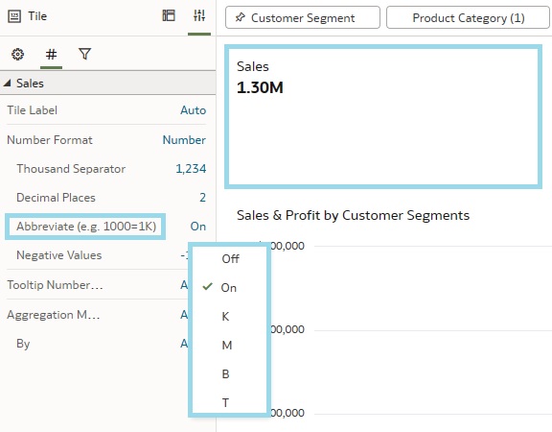Open the Product Category (1) filter

(468, 17)
